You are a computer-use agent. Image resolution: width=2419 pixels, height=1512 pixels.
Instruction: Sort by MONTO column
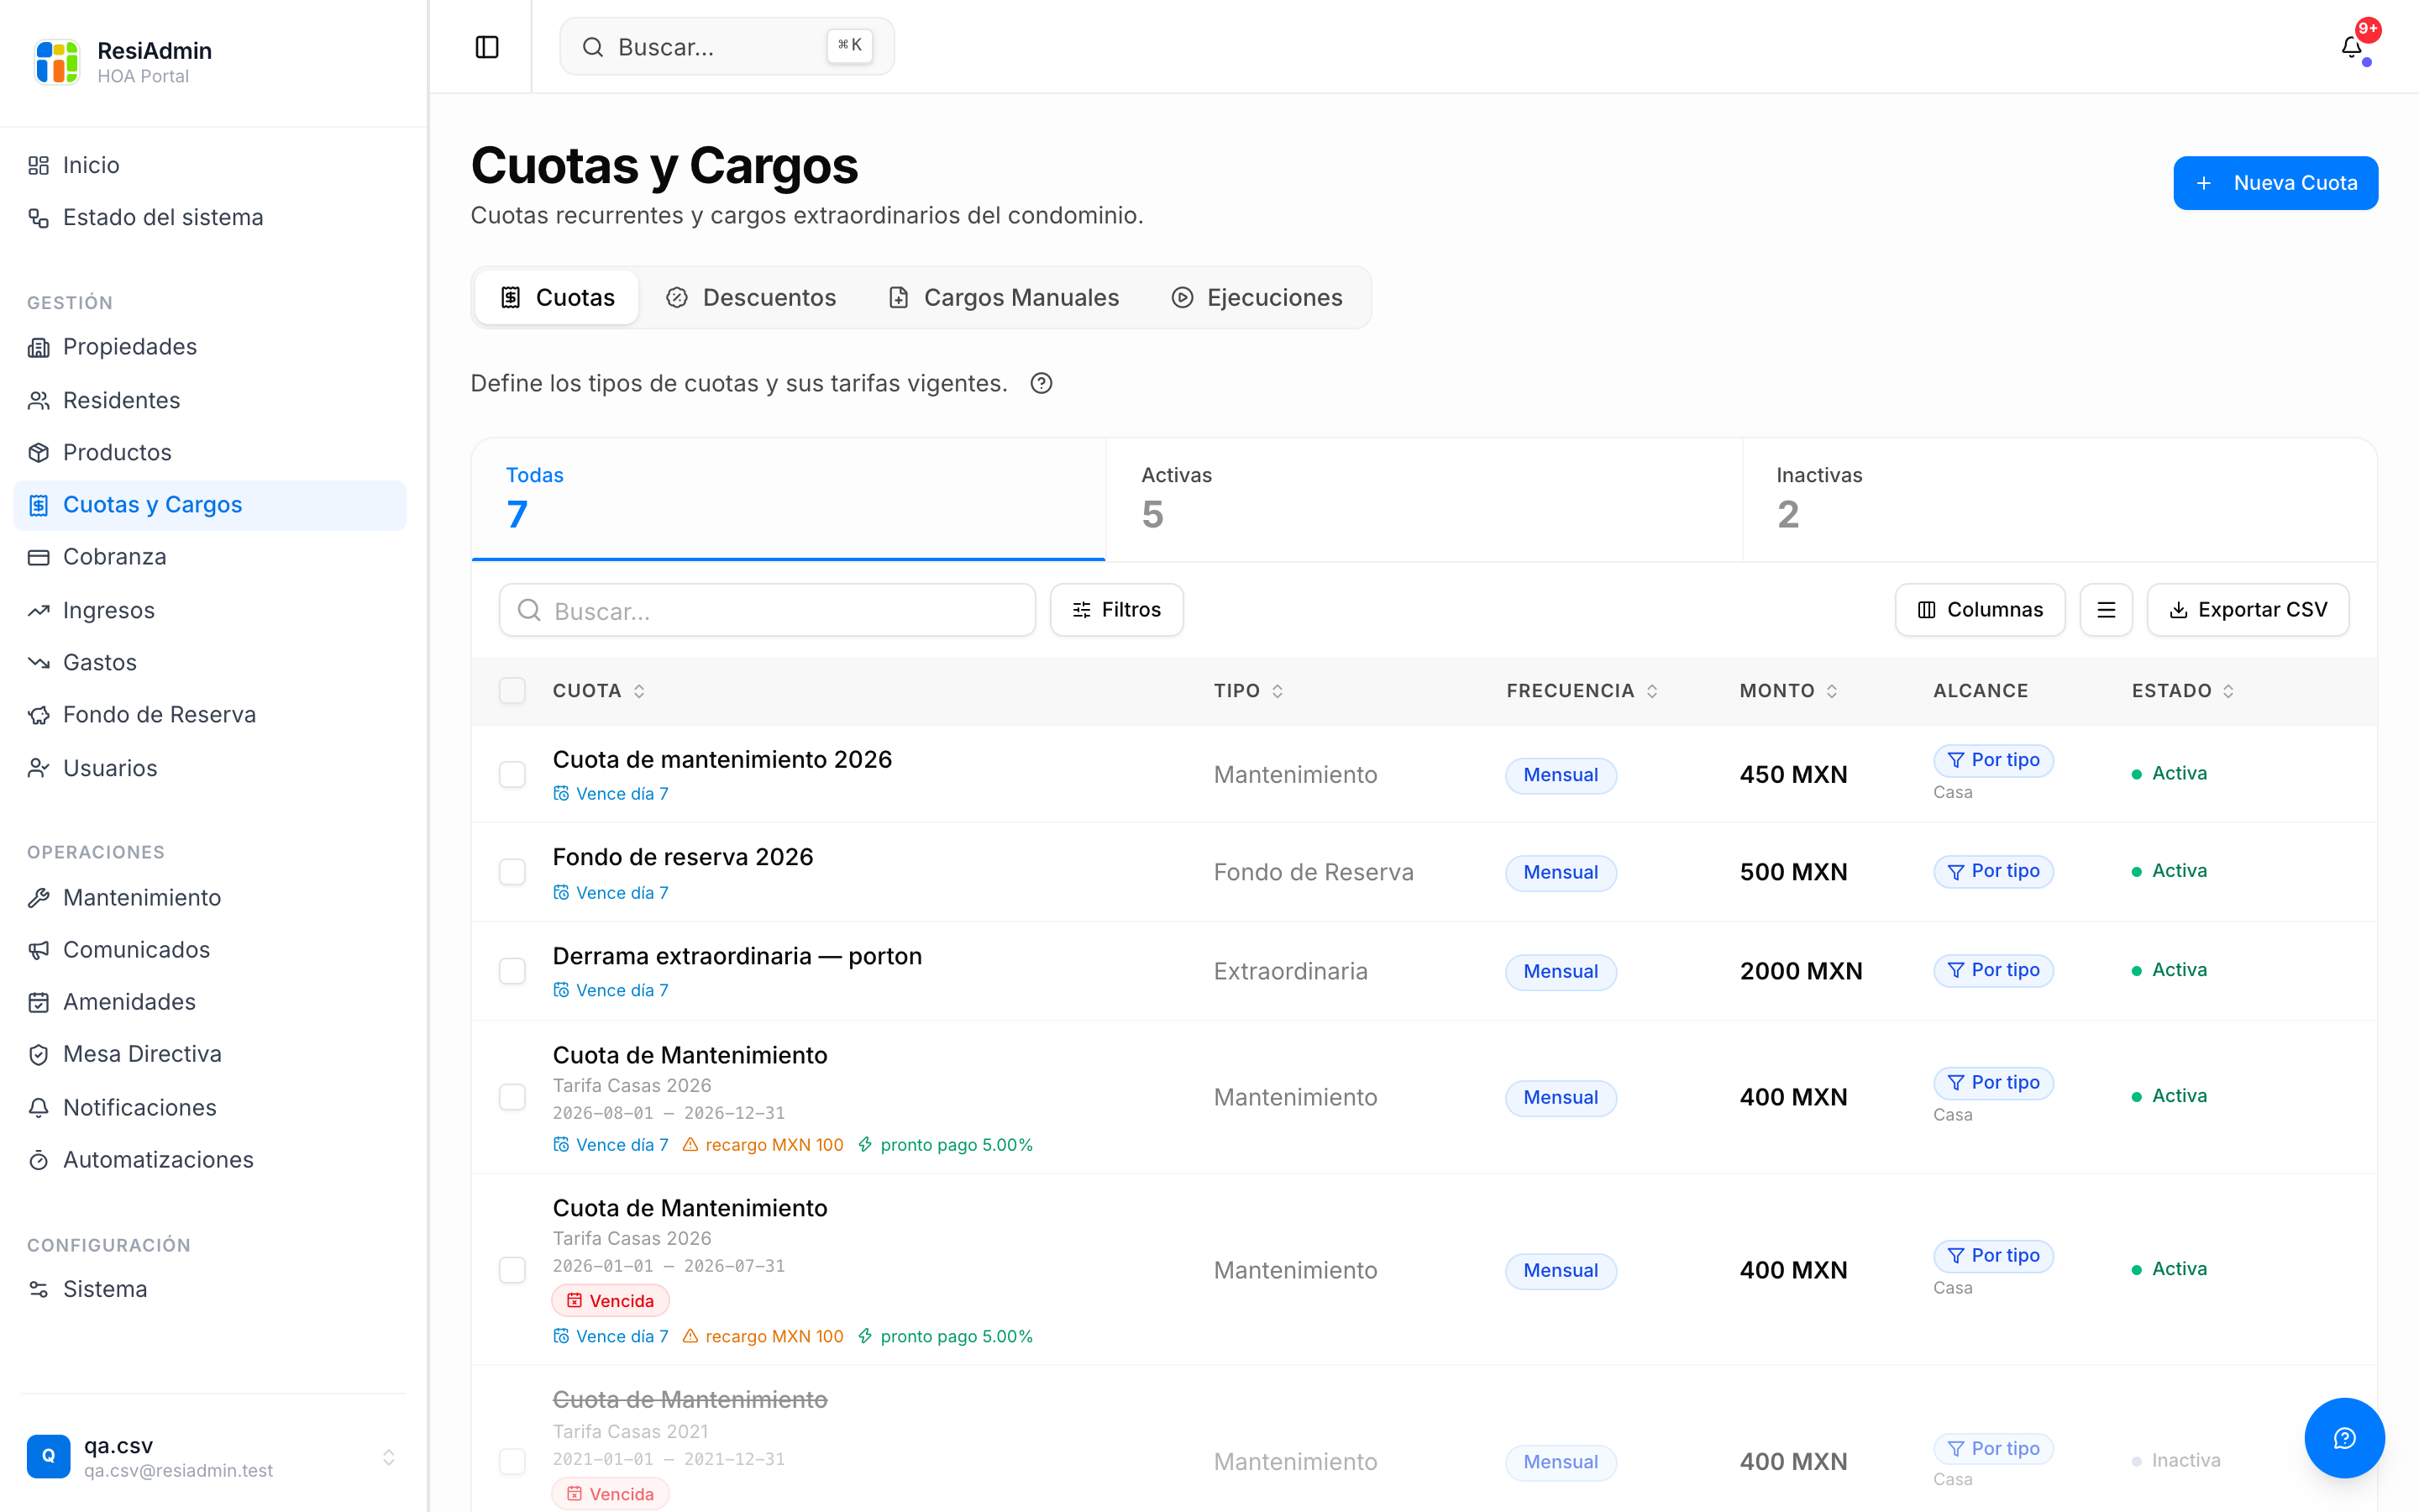coord(1788,690)
